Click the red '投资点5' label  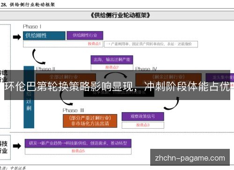tap(78, 151)
